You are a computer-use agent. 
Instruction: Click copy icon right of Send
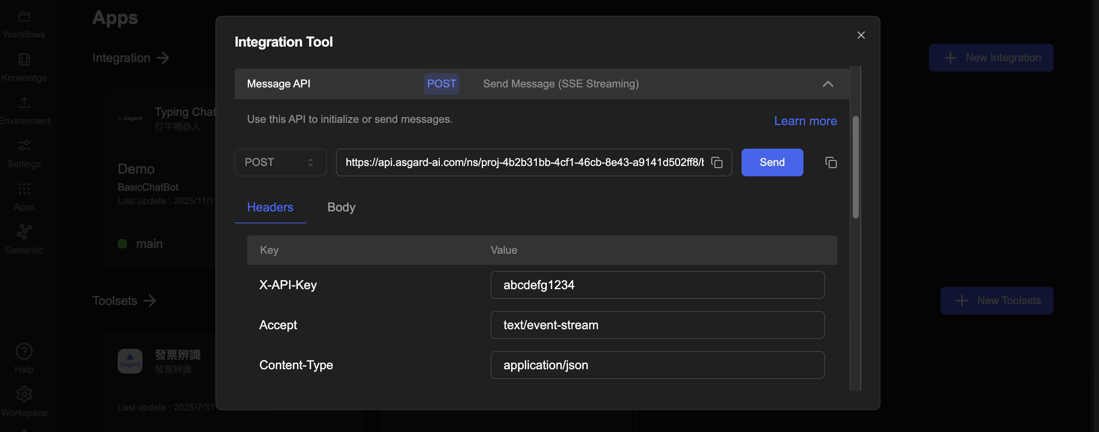pyautogui.click(x=831, y=162)
